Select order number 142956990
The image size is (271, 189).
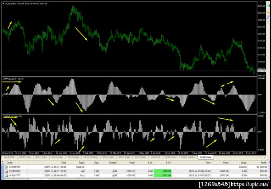(14, 167)
